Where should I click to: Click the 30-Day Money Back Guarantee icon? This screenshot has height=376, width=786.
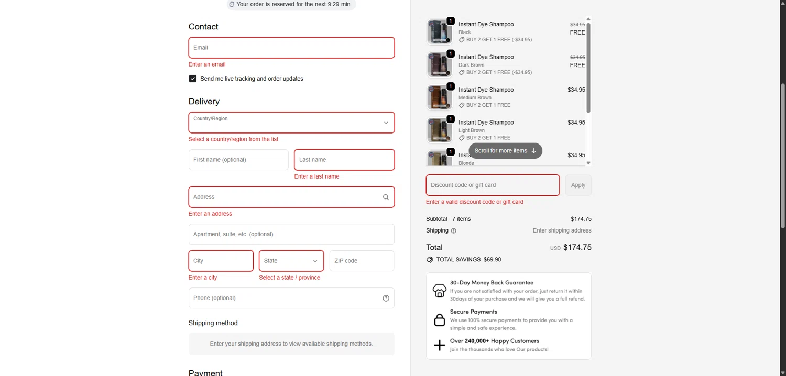pos(439,291)
